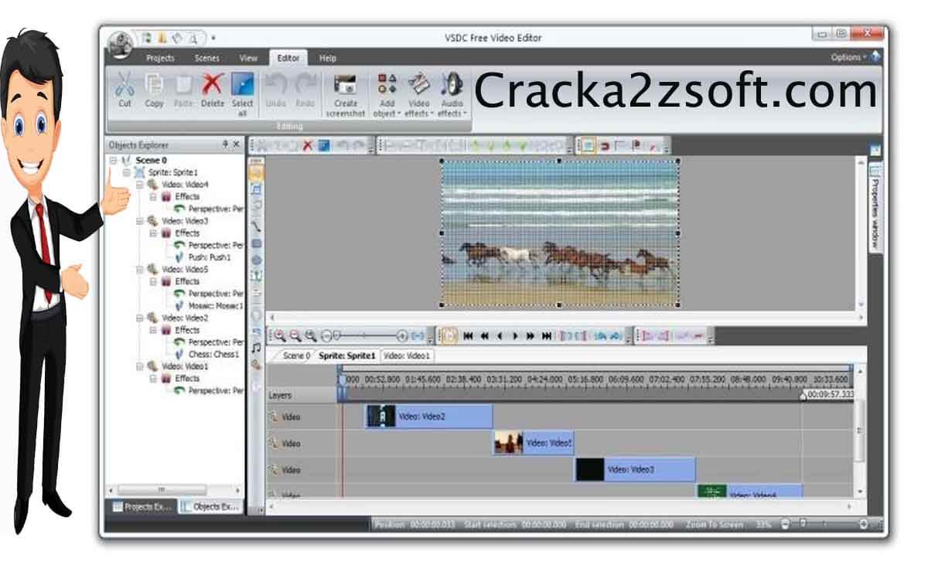Select the Video: Video2 clip on the timeline
The image size is (928, 572).
coord(429,417)
